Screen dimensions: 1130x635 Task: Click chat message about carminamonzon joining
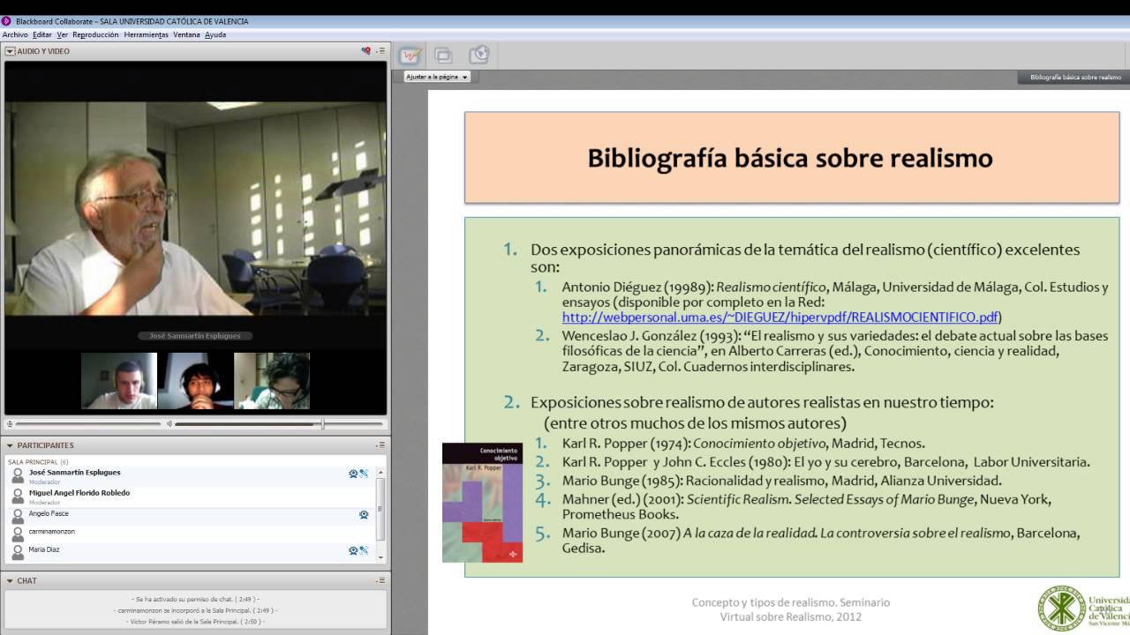click(195, 610)
